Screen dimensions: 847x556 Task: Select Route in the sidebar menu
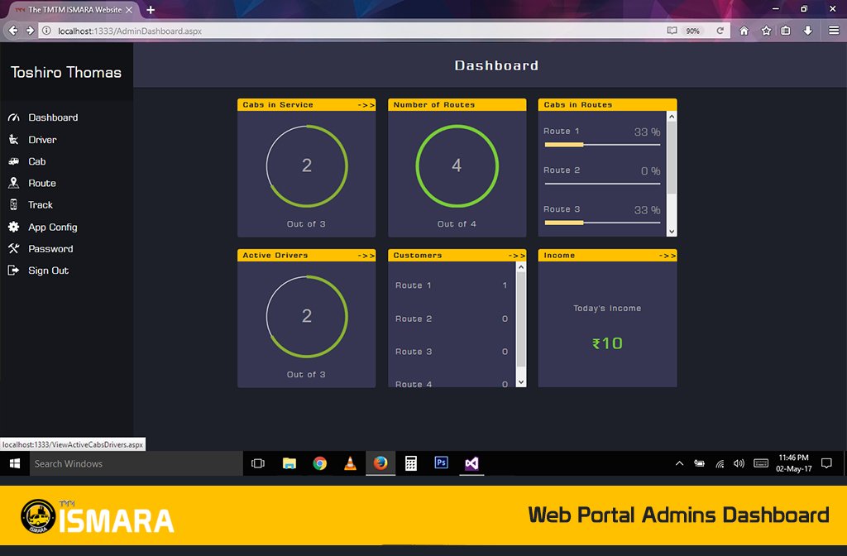(x=42, y=183)
